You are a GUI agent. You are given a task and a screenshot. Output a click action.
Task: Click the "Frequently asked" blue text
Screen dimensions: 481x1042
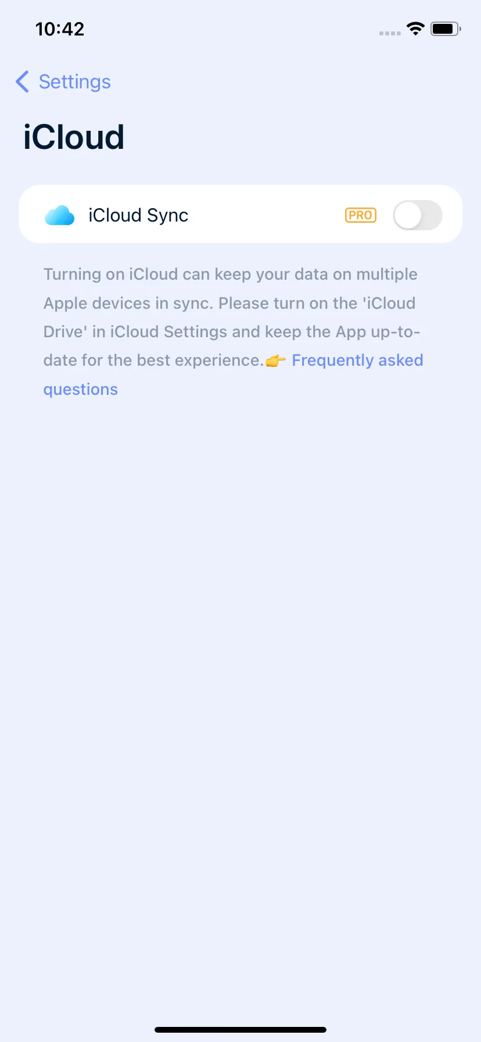(357, 361)
